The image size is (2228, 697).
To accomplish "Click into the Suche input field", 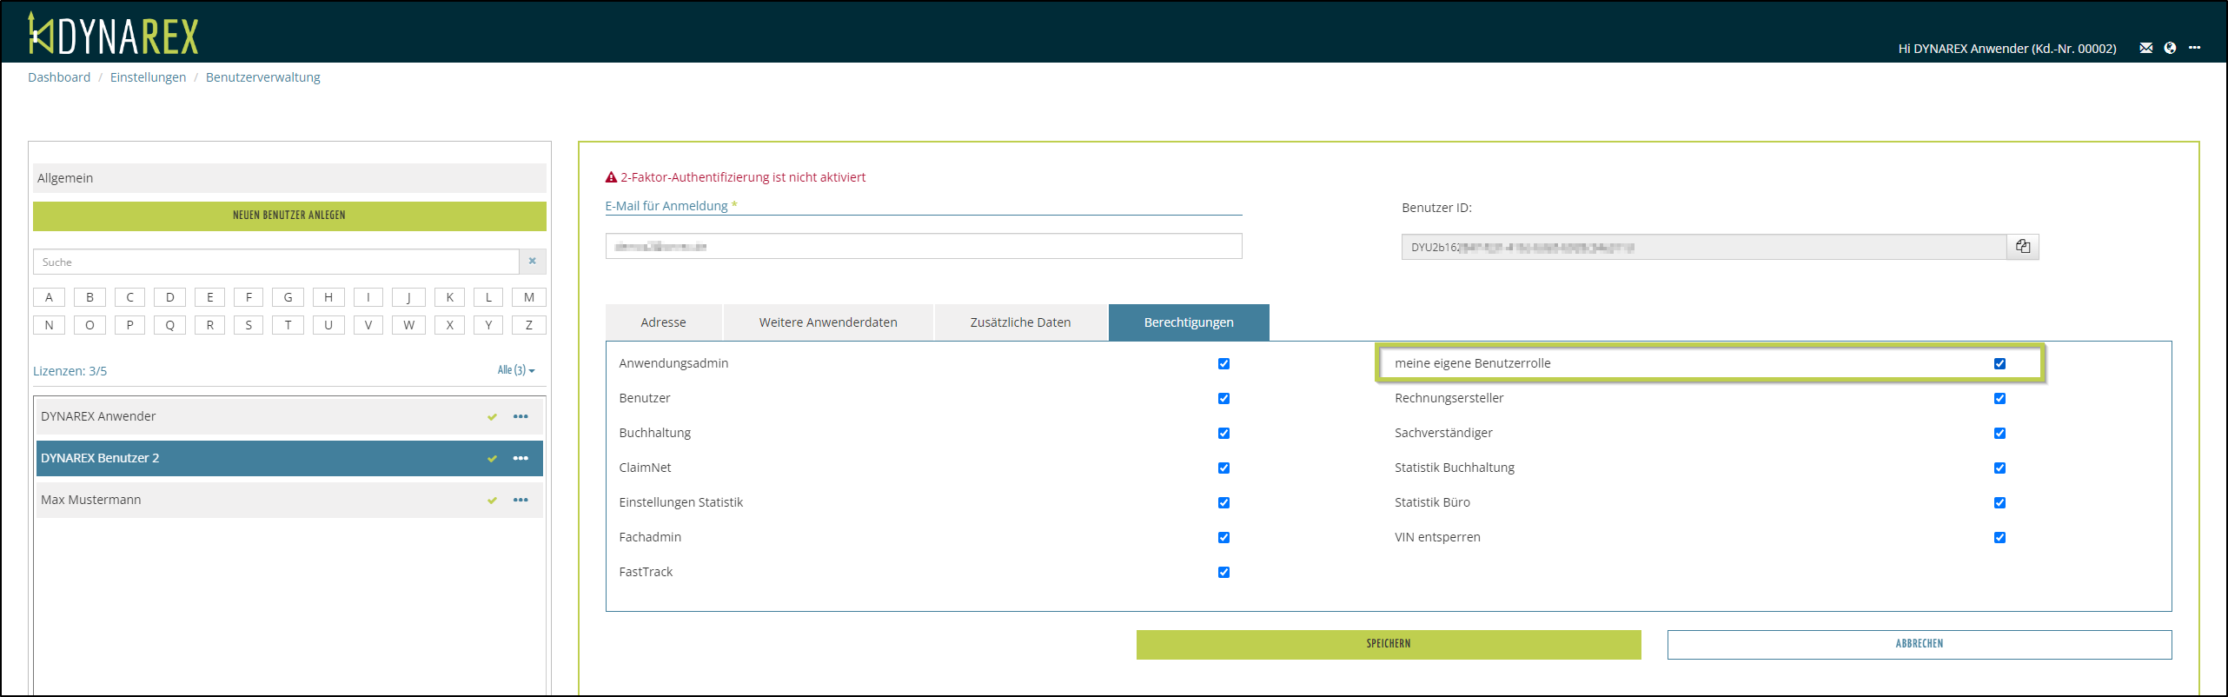I will pos(276,262).
